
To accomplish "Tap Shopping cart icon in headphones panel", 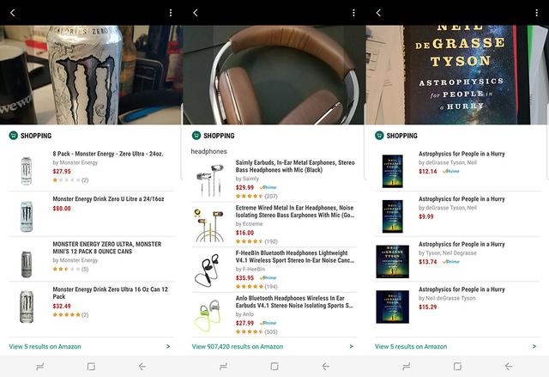I will 196,135.
